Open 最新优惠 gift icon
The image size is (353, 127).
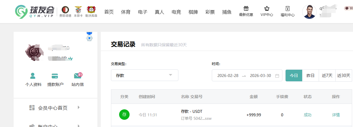tap(246, 9)
